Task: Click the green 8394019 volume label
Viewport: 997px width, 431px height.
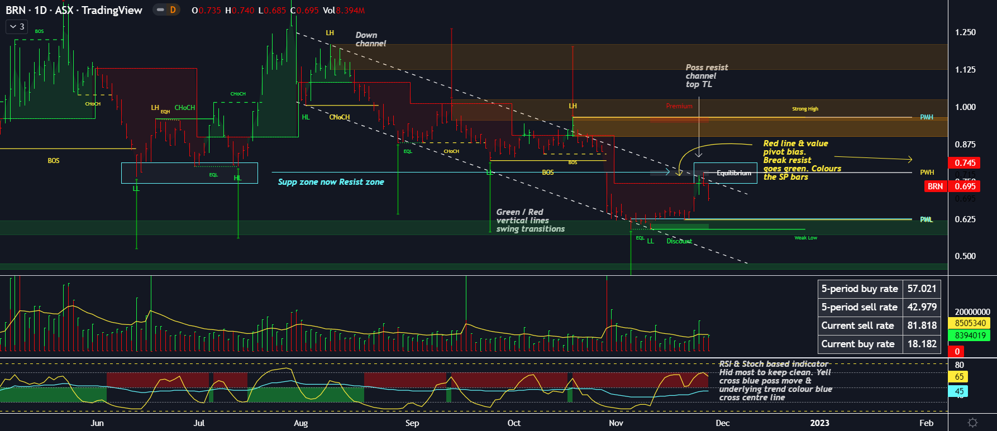Action: (x=970, y=336)
